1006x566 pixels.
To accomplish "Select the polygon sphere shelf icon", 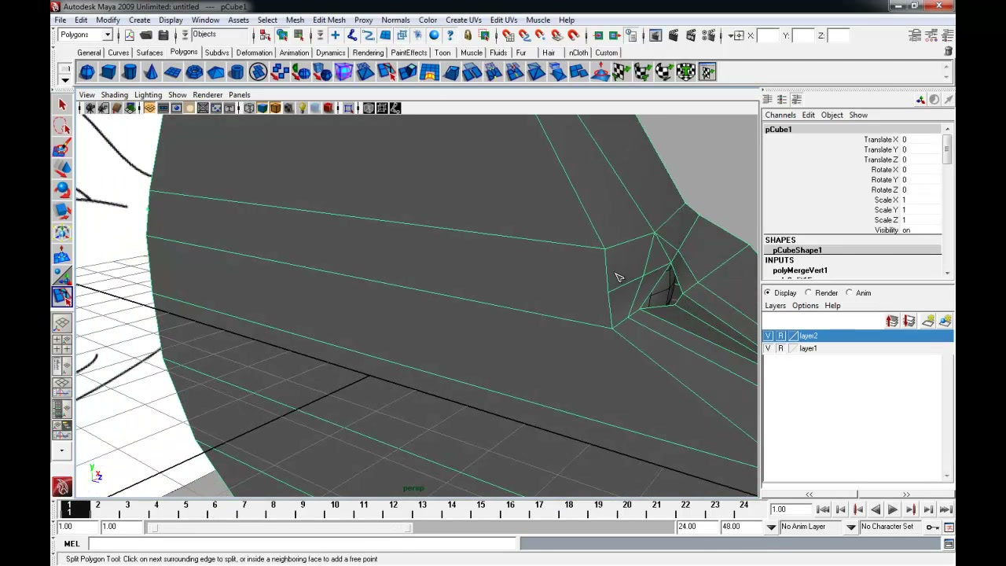I will coord(86,72).
